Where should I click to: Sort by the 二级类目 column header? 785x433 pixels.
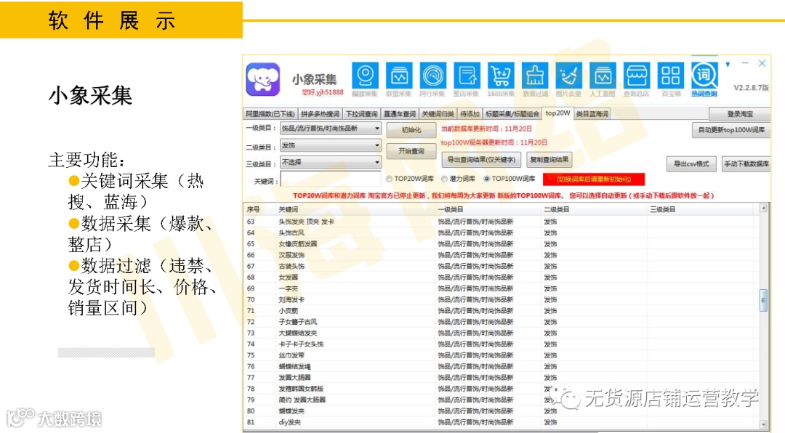(x=595, y=209)
